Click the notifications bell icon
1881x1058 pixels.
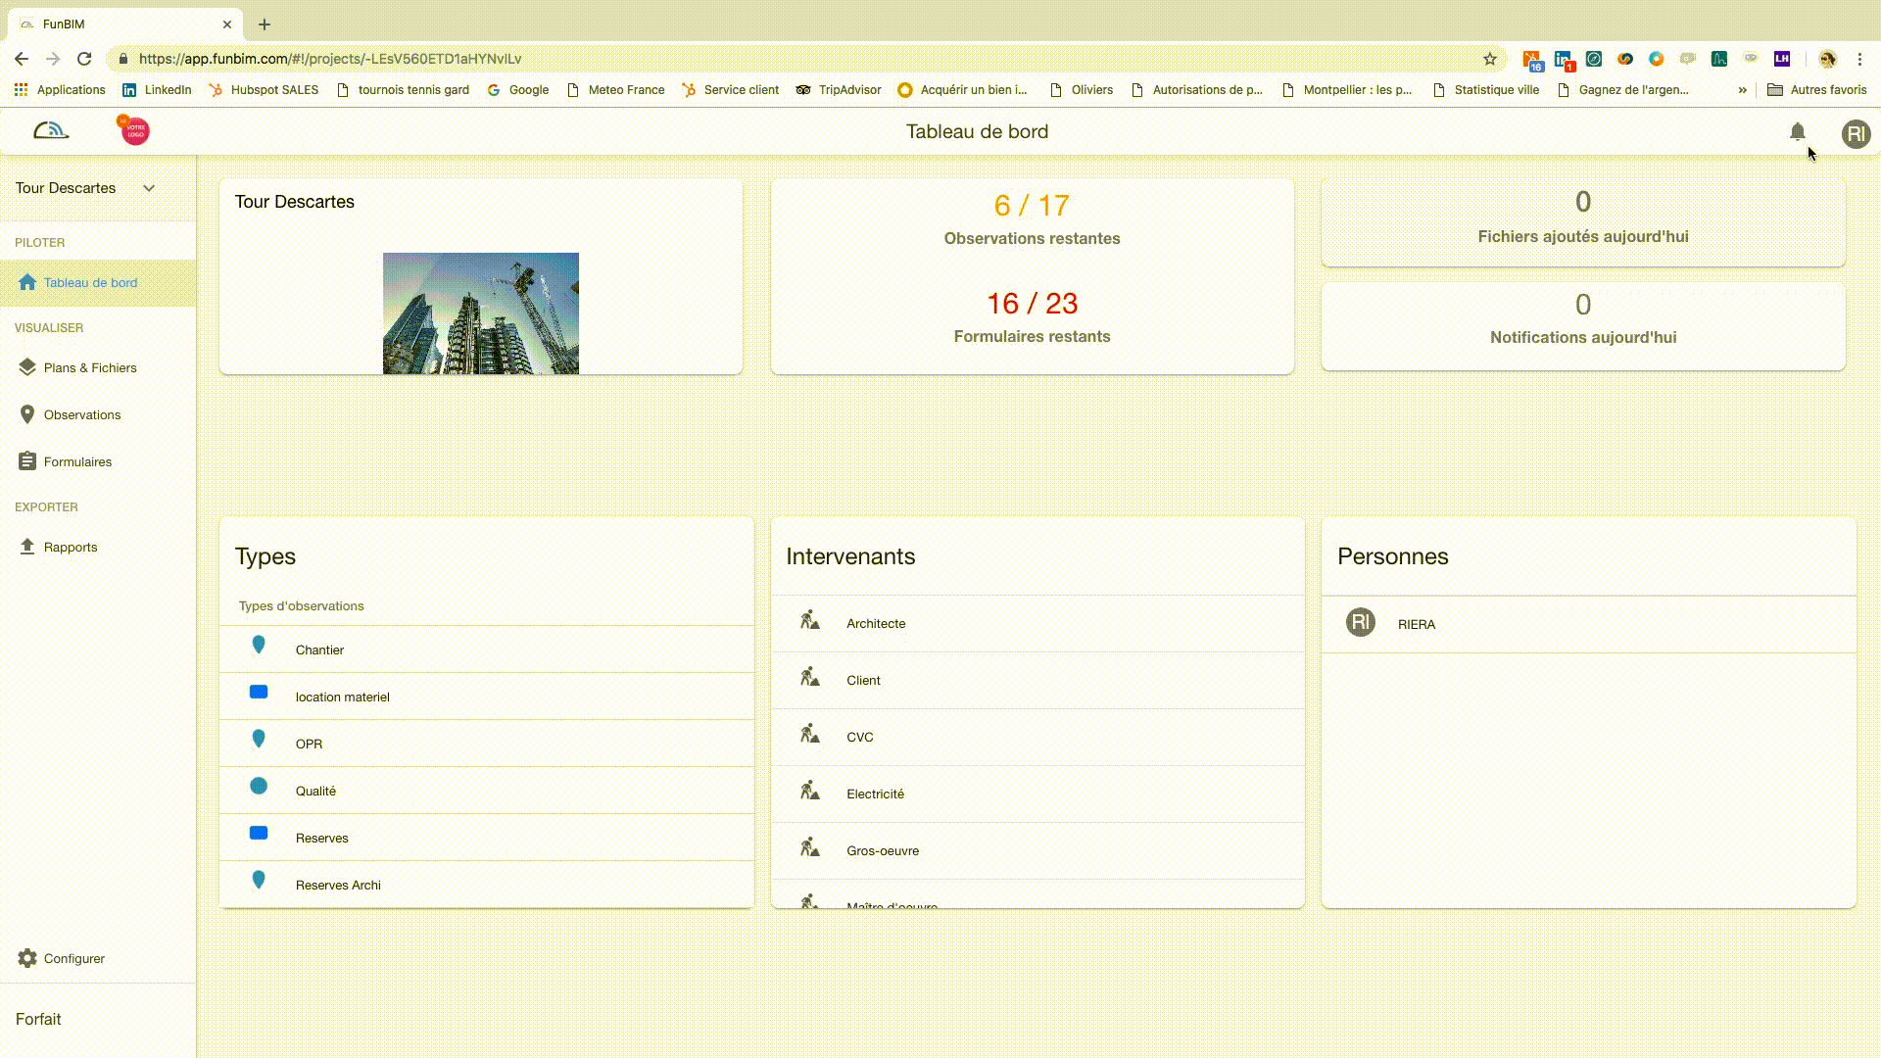point(1797,131)
